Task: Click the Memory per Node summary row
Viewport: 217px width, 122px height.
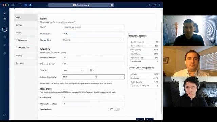Action: click(144, 58)
